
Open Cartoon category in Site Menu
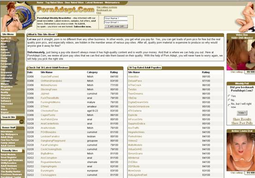[5, 52]
